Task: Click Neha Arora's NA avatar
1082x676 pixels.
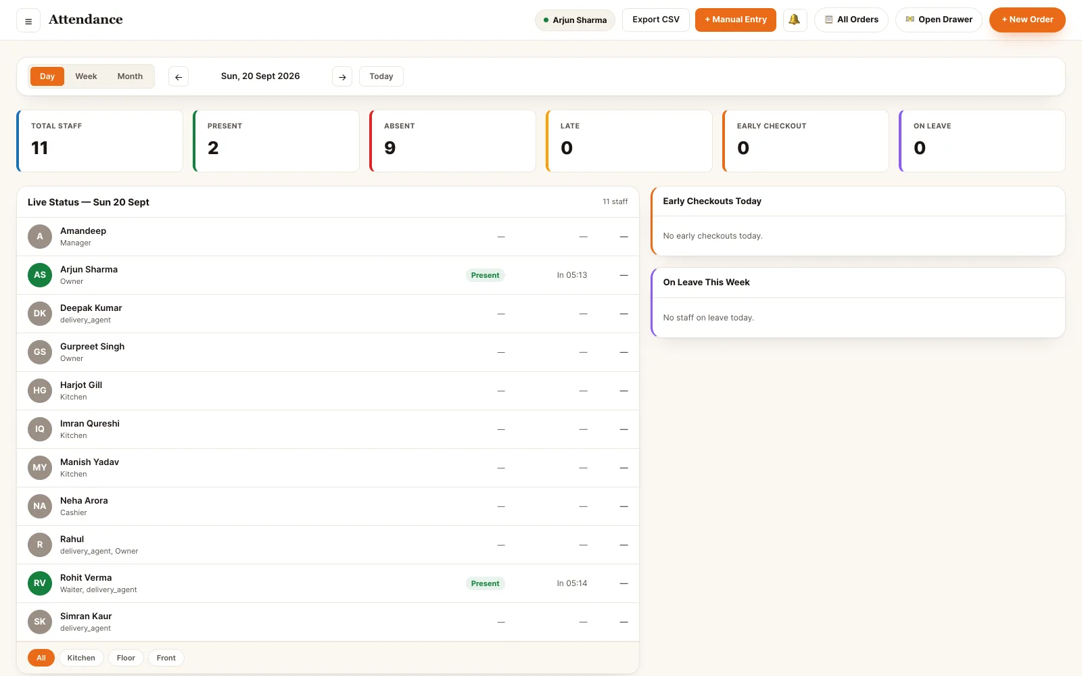Action: tap(40, 506)
